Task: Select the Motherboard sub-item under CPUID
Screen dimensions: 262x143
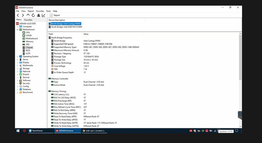Action: pos(30,39)
